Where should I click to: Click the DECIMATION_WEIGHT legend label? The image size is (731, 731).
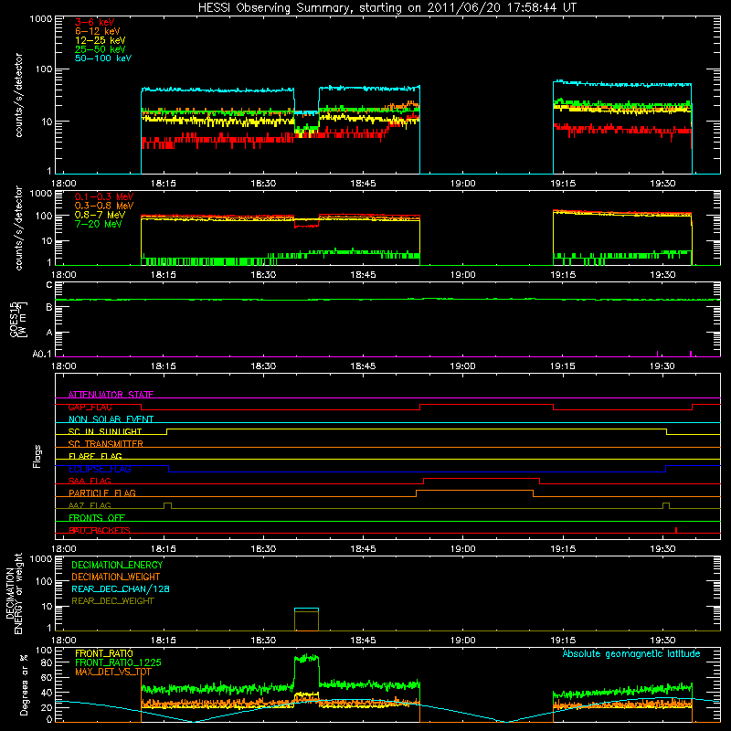coord(116,577)
